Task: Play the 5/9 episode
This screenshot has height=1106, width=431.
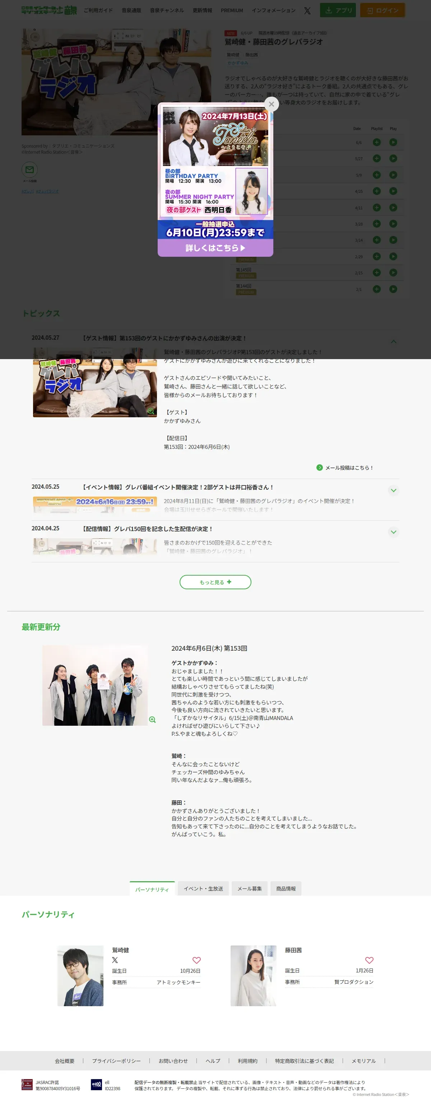Action: (x=393, y=175)
